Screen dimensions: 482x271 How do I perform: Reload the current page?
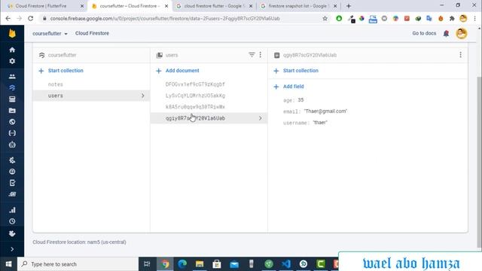tap(30, 18)
